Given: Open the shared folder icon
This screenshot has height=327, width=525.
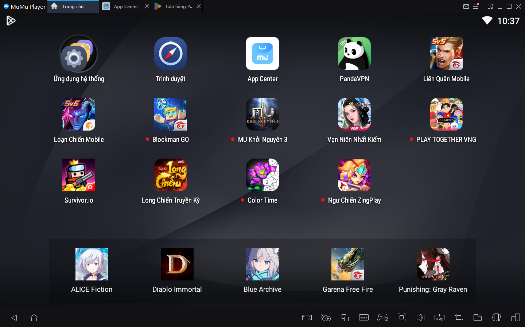Looking at the screenshot, I should (x=477, y=318).
